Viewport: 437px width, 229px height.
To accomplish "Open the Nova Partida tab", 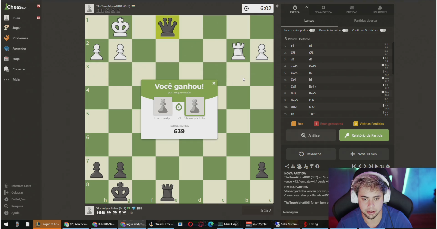I will (323, 9).
